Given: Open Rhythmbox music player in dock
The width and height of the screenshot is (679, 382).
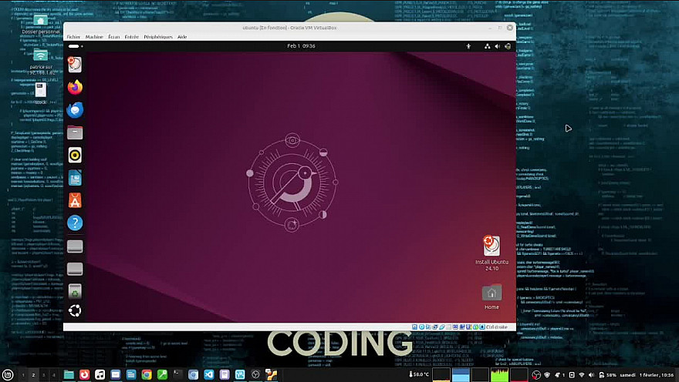Looking at the screenshot, I should [75, 156].
